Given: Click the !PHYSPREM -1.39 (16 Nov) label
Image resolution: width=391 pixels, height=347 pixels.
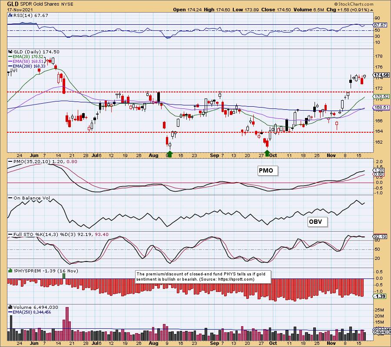Looking at the screenshot, I should point(45,271).
